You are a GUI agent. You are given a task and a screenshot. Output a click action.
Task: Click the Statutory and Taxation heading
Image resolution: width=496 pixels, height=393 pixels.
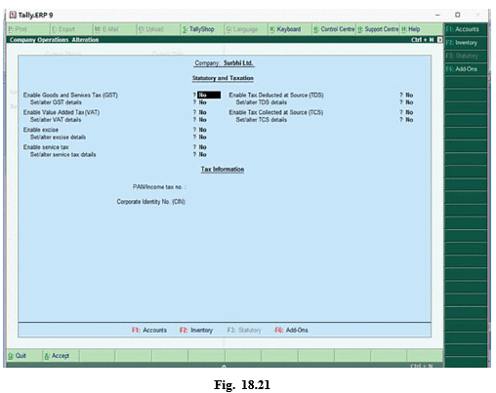point(223,78)
